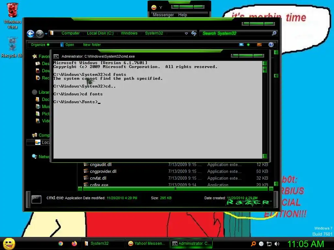Open the Organize menu
Screen dimensions: 334x250
point(40,45)
